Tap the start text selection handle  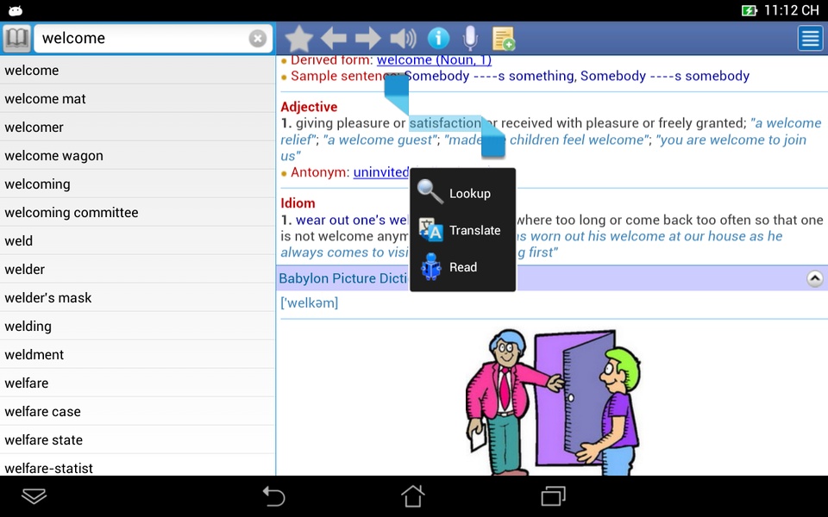(397, 93)
